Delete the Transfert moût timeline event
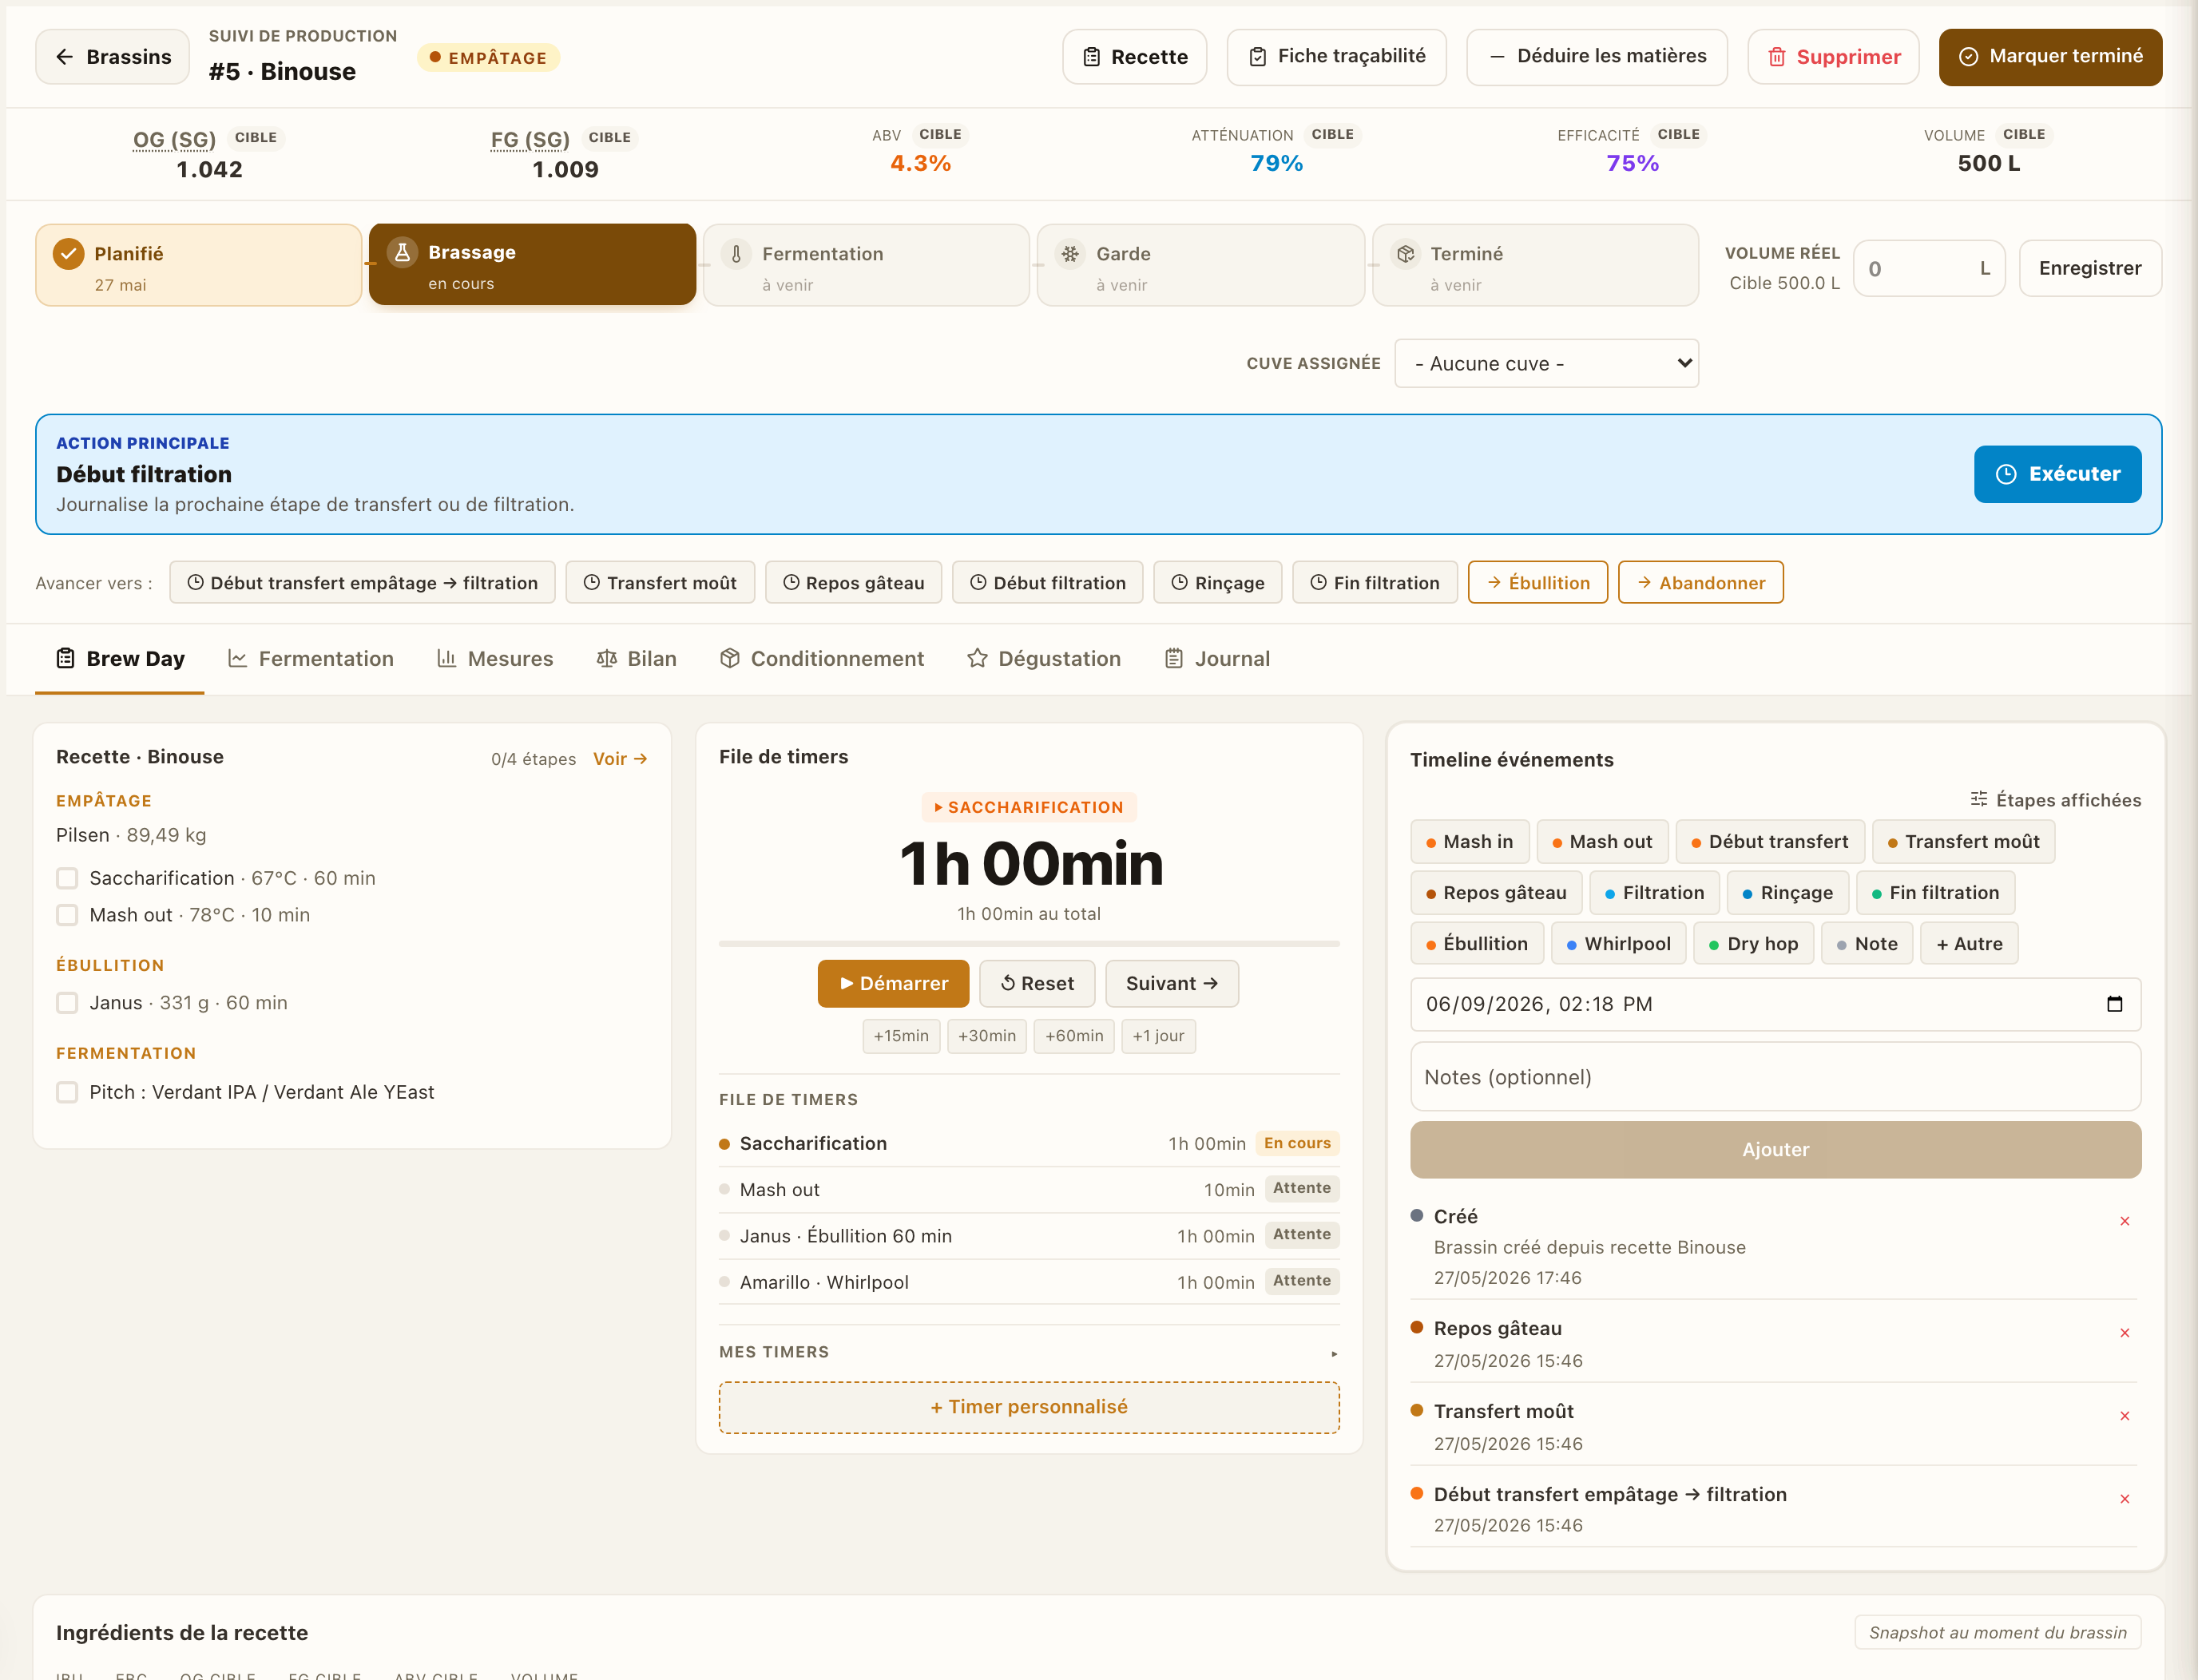Image resolution: width=2198 pixels, height=1680 pixels. pos(2124,1416)
